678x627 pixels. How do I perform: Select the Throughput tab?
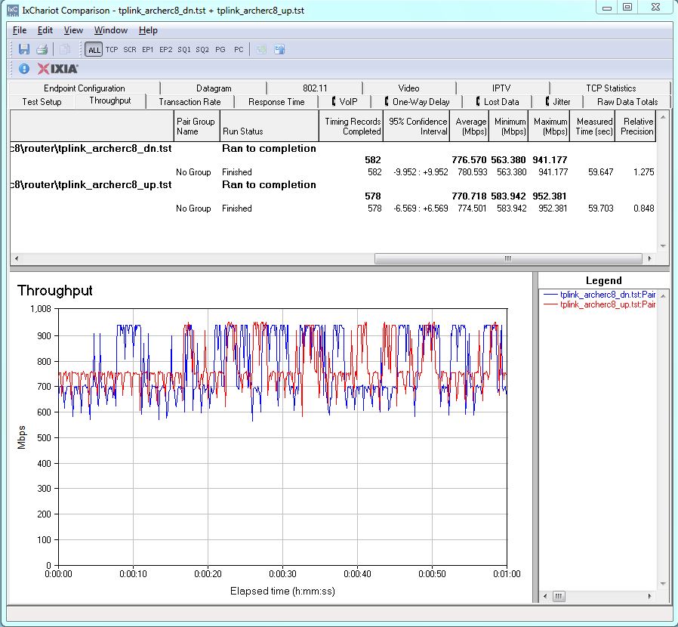pos(110,100)
